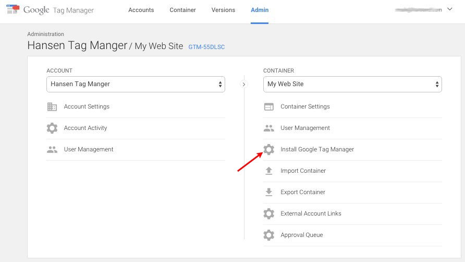Viewport: 465px width, 262px height.
Task: Click the arrow expander between account and container
Action: click(x=244, y=84)
